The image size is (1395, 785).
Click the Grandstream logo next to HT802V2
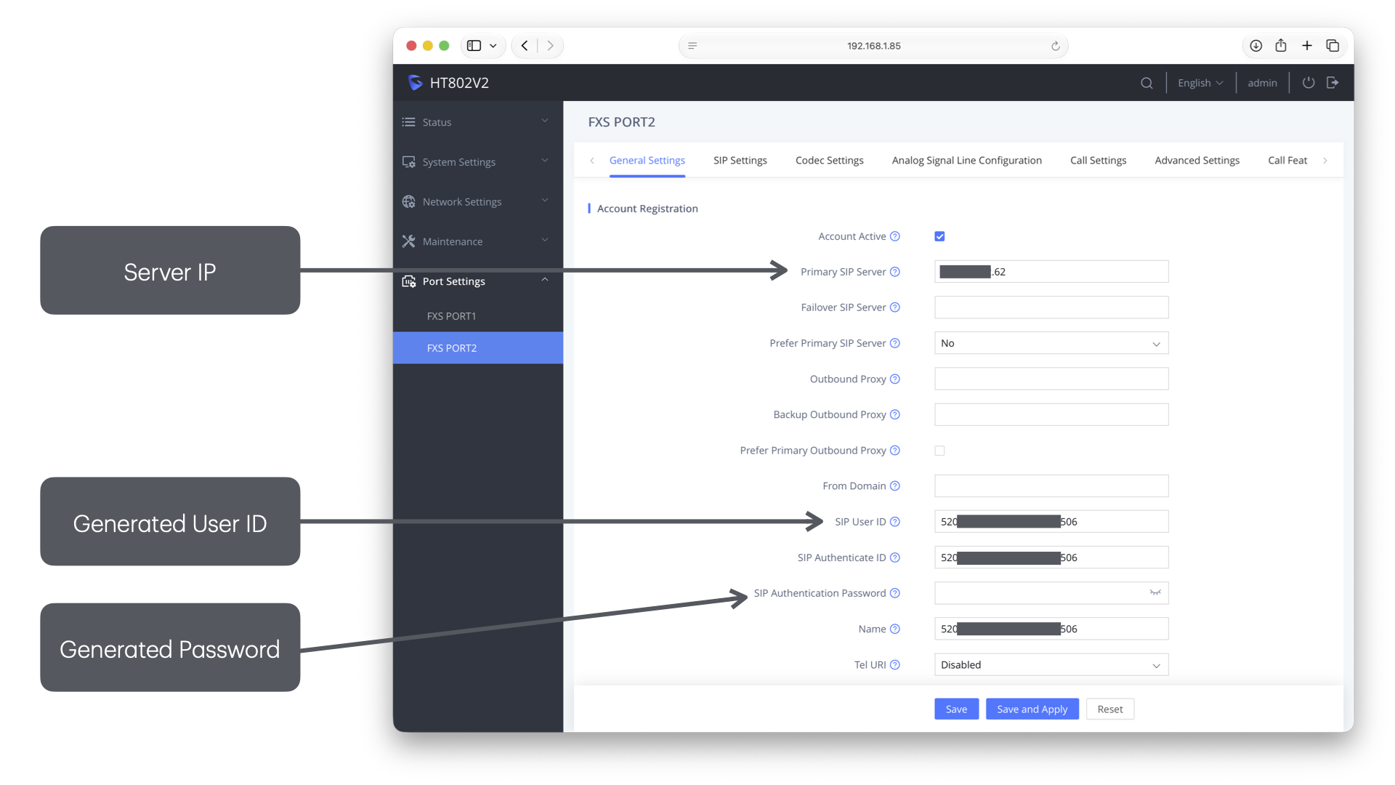pos(415,83)
